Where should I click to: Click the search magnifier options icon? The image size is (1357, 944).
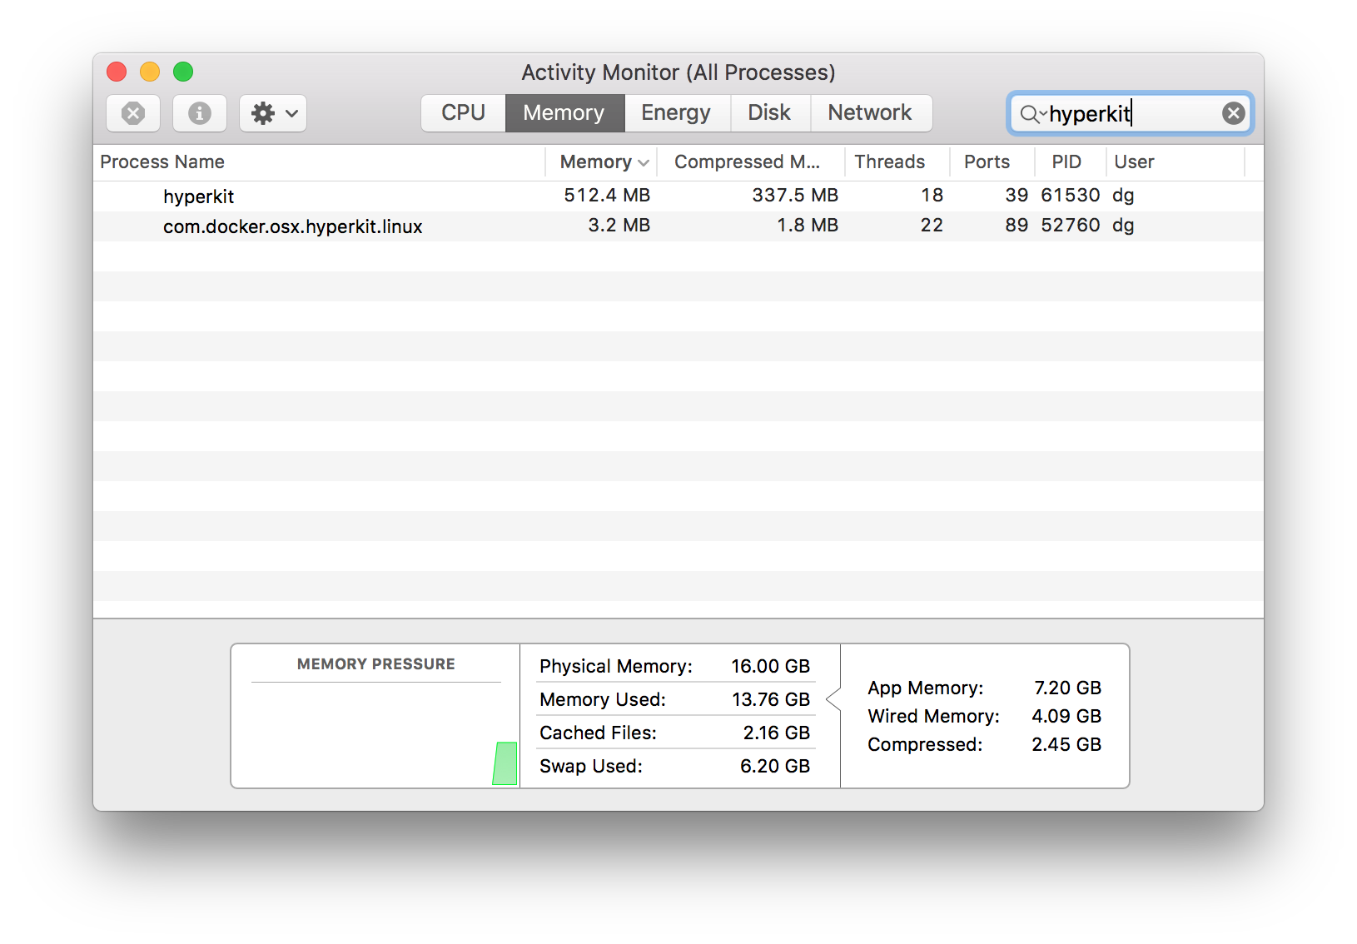tap(1032, 114)
